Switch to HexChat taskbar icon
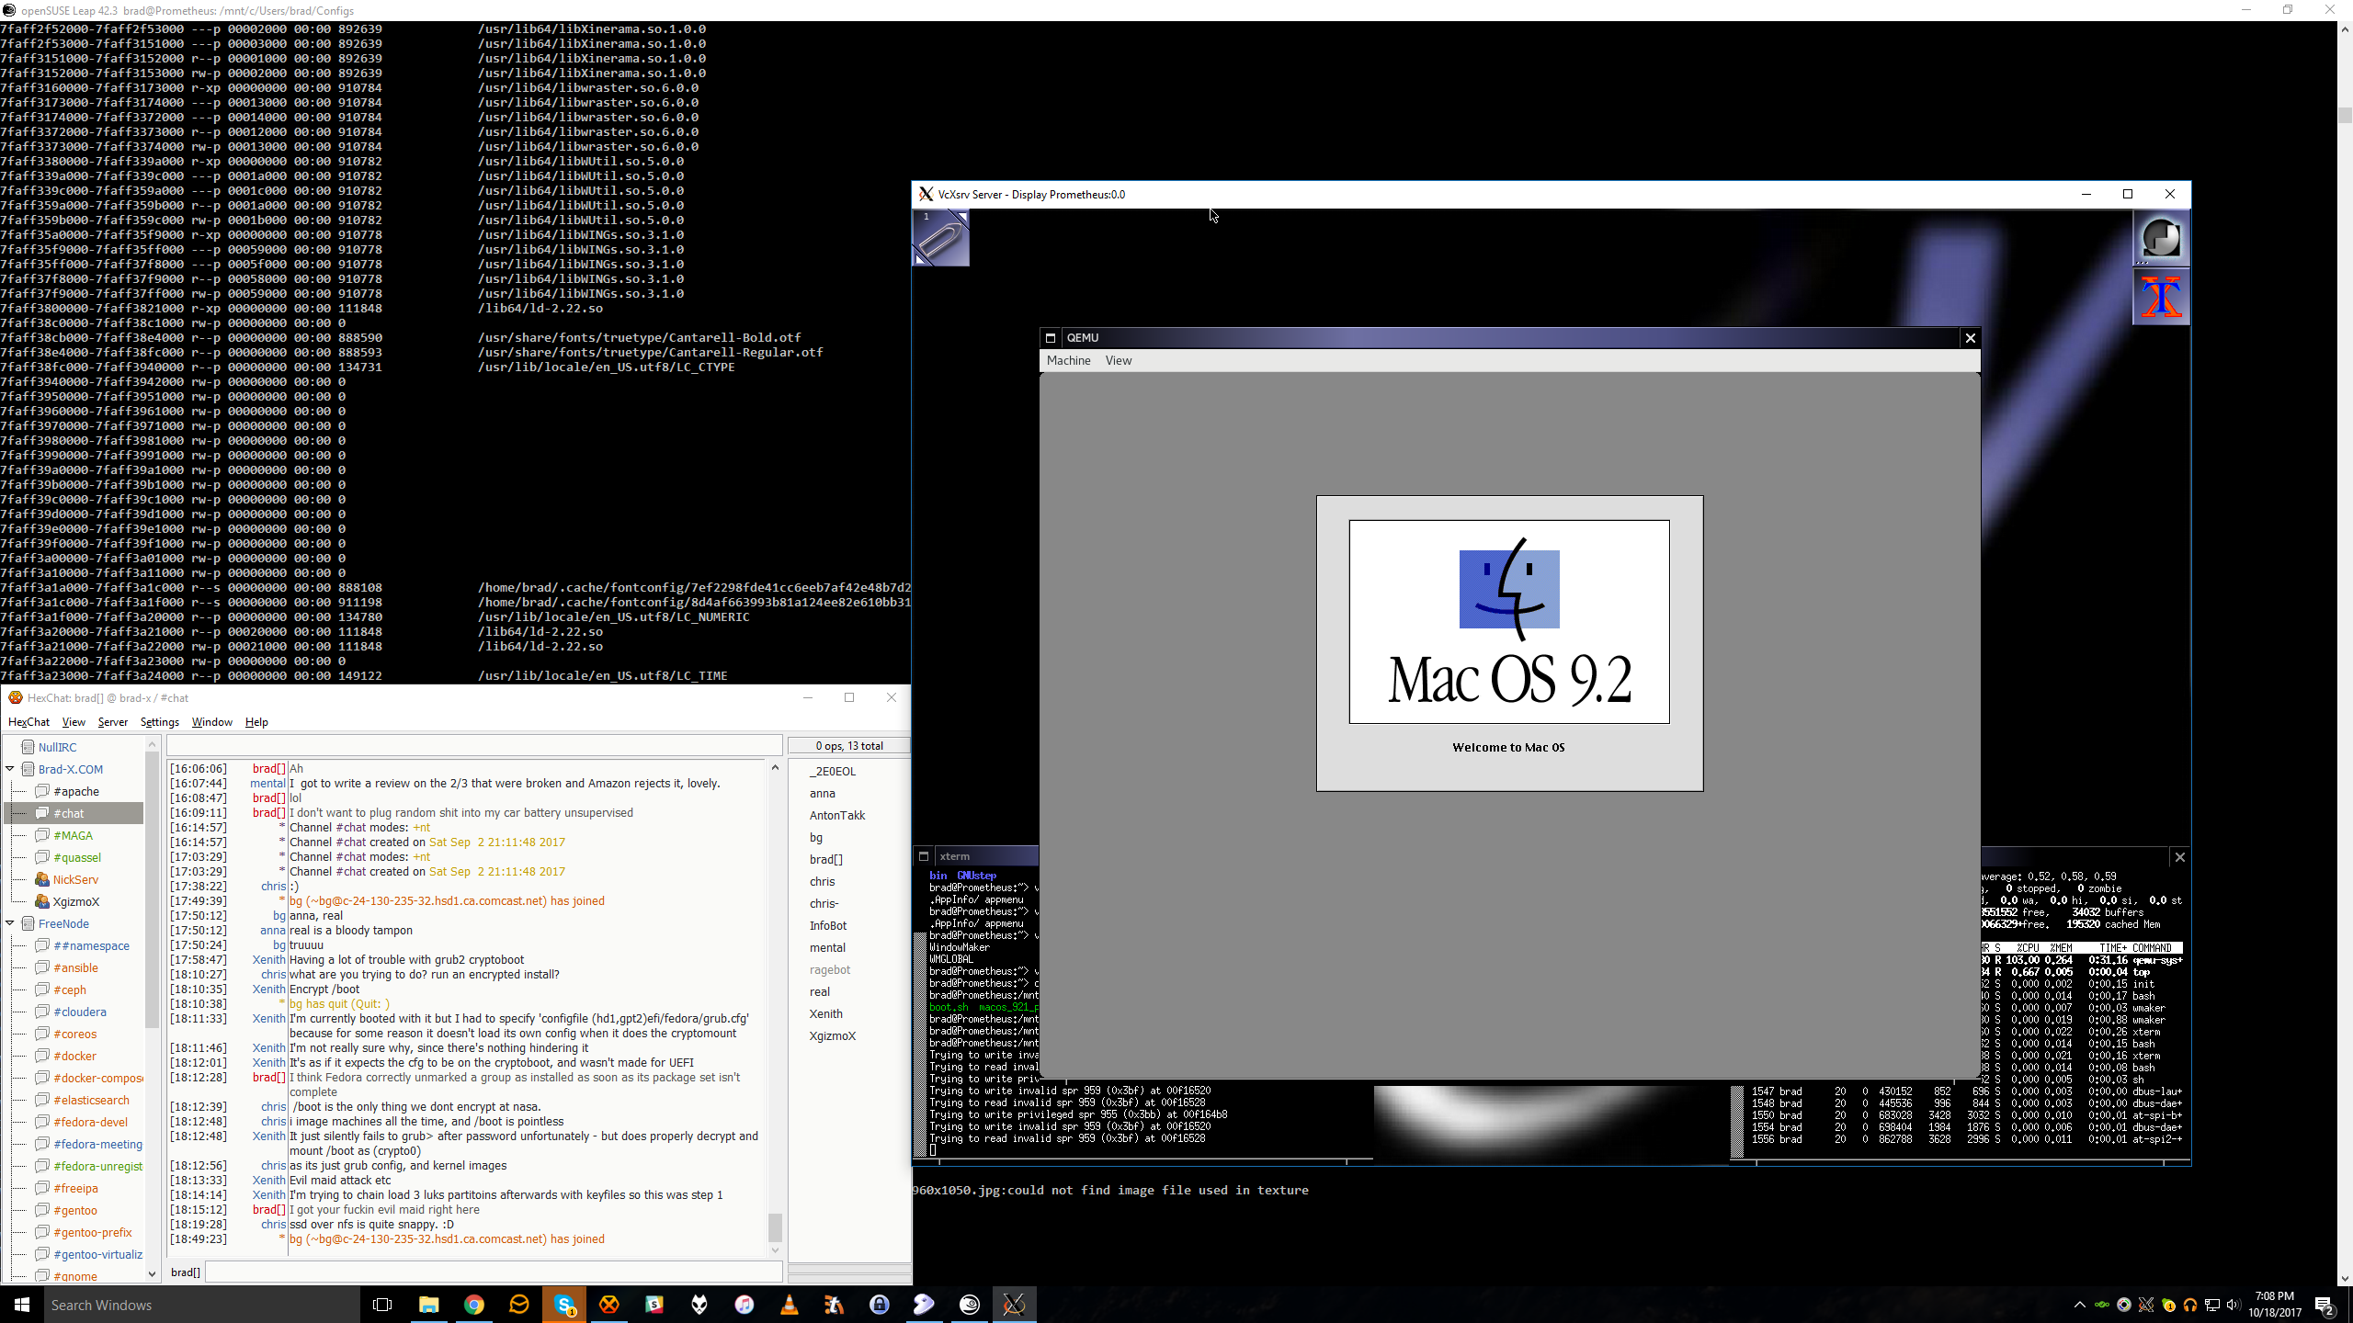 [x=609, y=1305]
